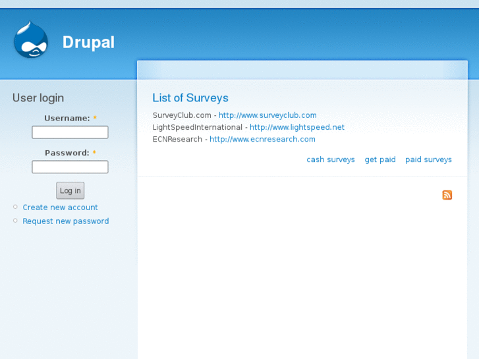Click the LightSpeedInternational text
479x359 pixels.
coord(198,127)
